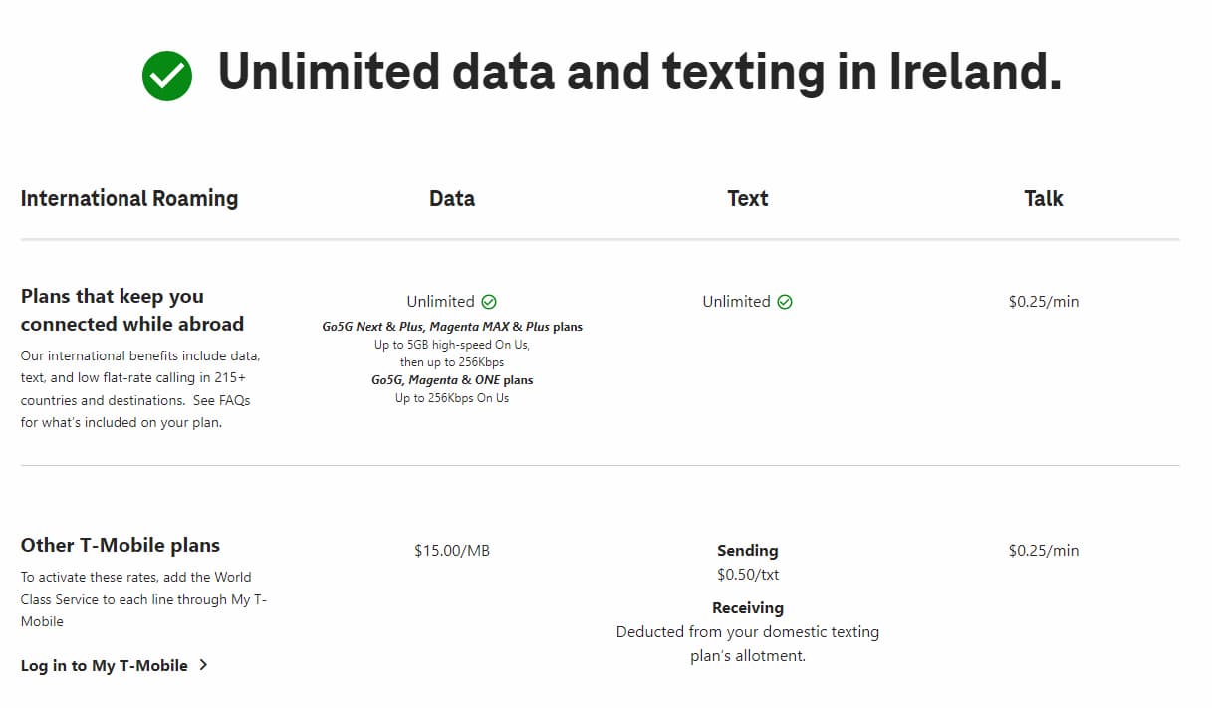Select the Text column header
Screen dimensions: 1212x708
747,198
